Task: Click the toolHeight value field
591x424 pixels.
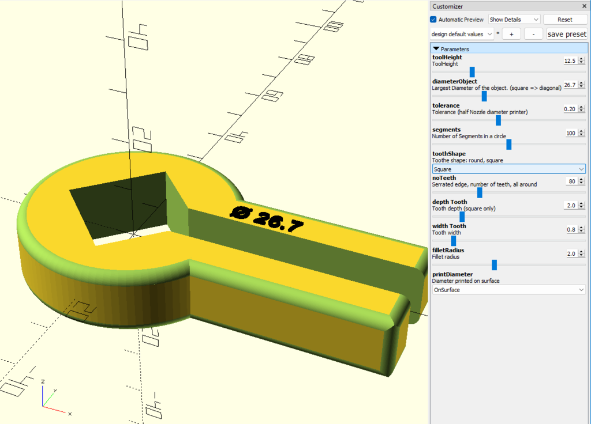Action: [570, 60]
